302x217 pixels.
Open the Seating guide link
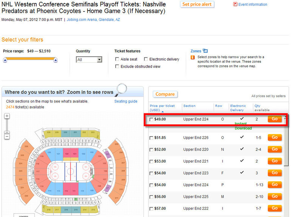point(126,101)
